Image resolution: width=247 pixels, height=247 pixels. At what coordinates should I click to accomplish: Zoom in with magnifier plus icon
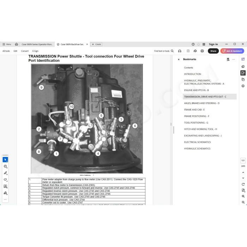[243, 196]
